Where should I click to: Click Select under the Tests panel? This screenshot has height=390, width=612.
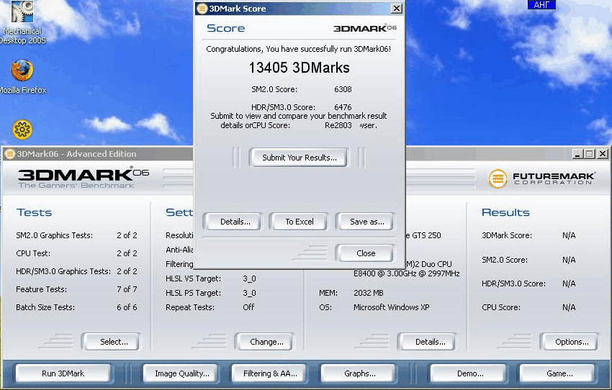[114, 342]
